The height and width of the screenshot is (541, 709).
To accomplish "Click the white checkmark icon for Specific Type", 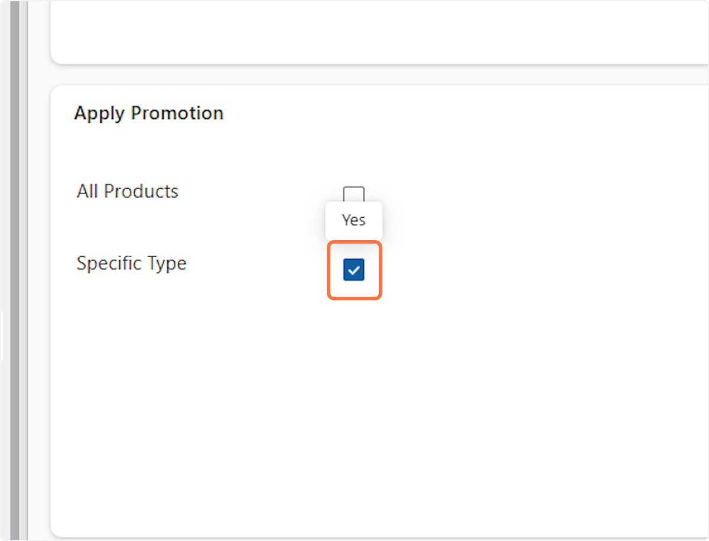I will coord(354,271).
